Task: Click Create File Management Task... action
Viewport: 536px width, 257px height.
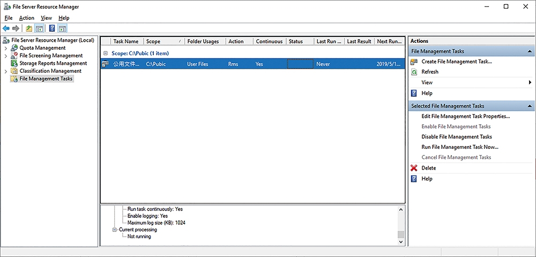Action: tap(457, 62)
